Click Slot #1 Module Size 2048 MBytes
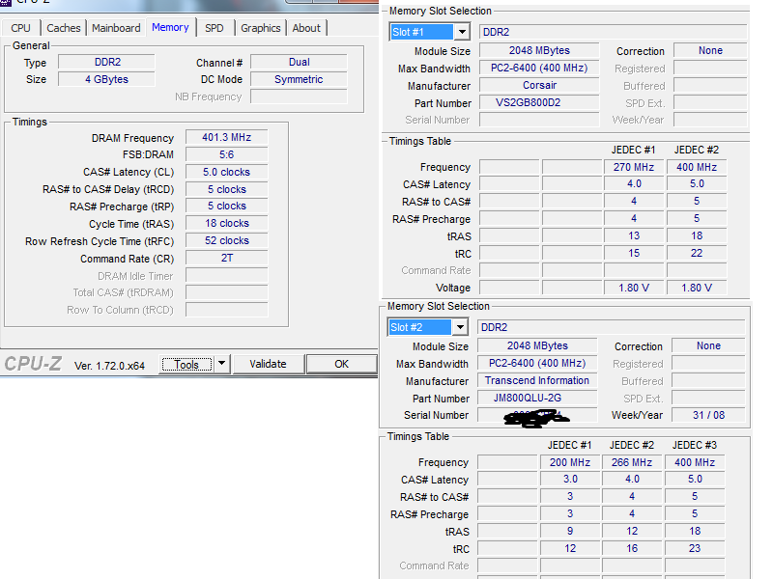 [x=540, y=50]
